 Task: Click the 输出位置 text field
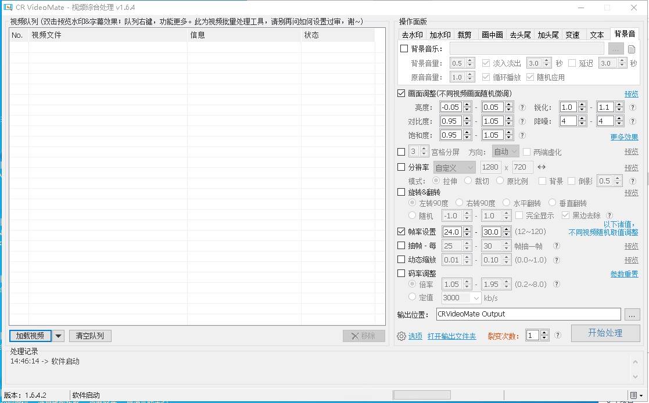528,314
